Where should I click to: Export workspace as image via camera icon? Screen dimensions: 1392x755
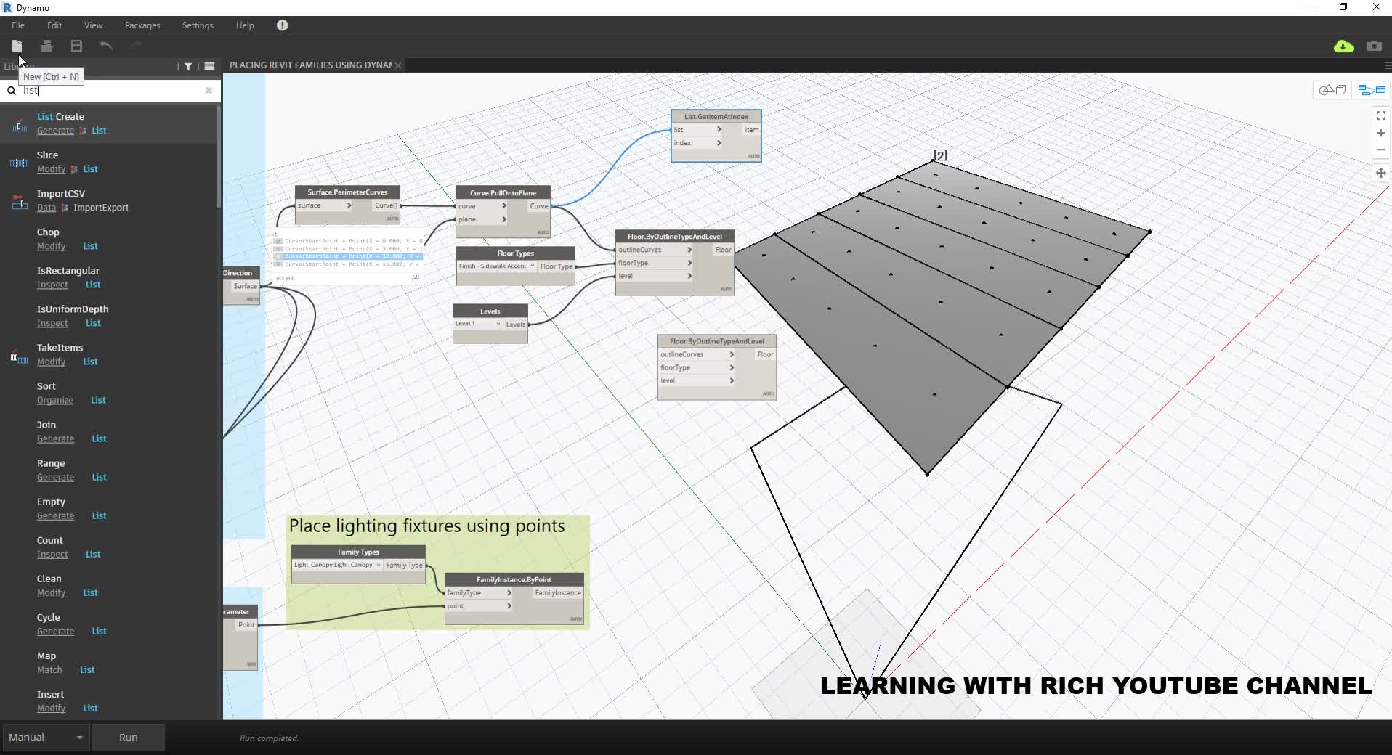click(1374, 45)
